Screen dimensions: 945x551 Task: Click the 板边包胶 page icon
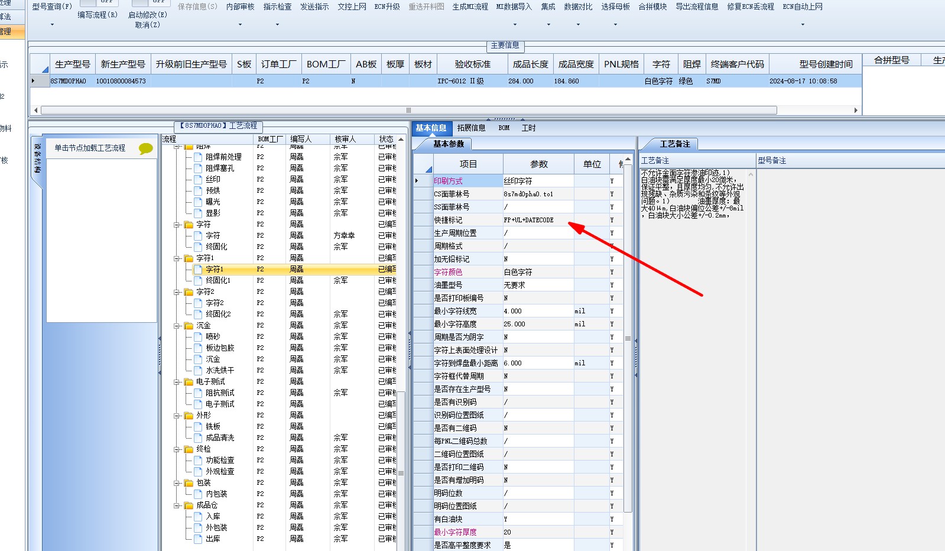199,348
